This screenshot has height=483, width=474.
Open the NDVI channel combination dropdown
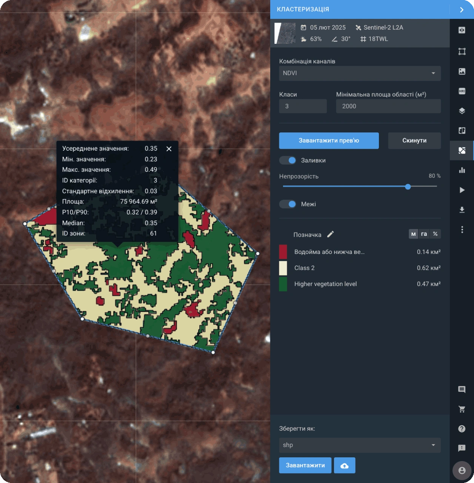point(360,73)
